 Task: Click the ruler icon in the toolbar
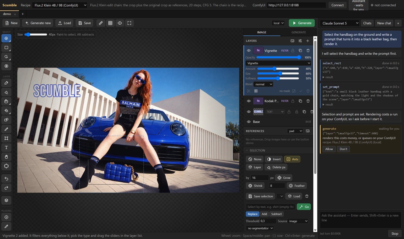(101, 23)
